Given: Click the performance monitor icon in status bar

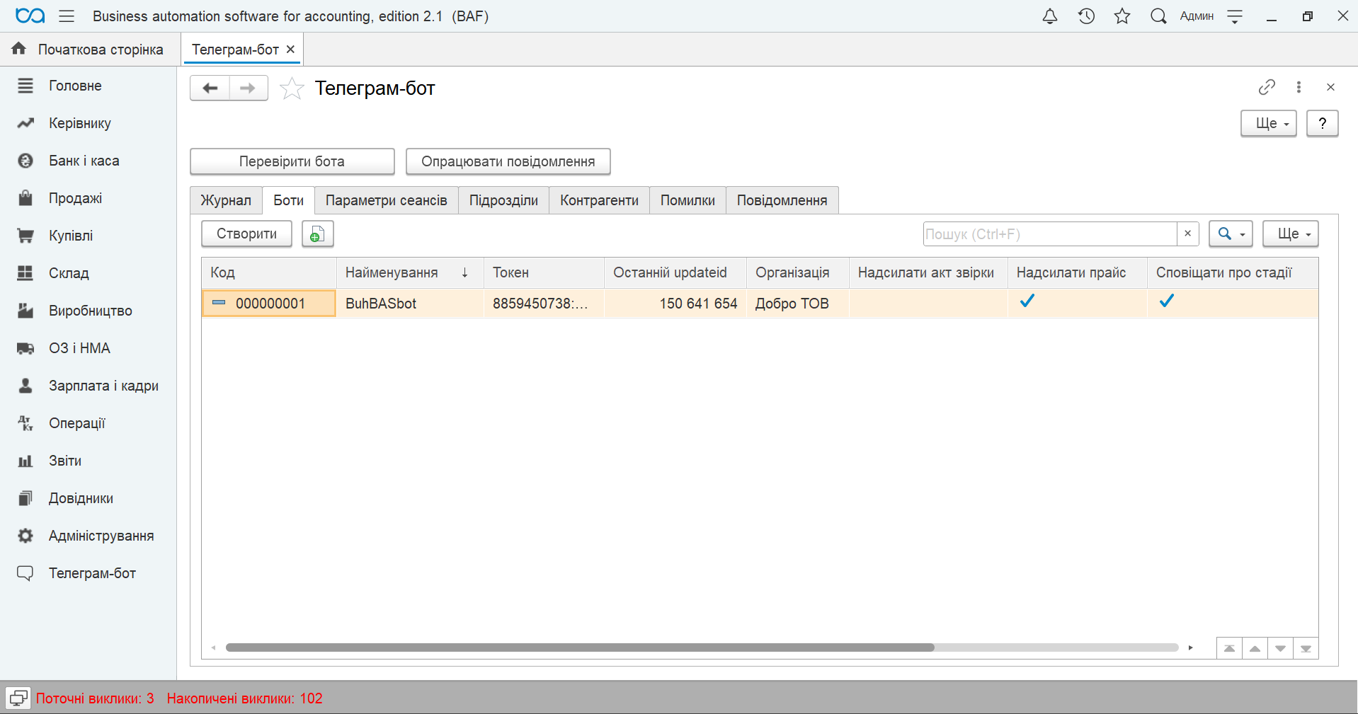Looking at the screenshot, I should click(18, 698).
